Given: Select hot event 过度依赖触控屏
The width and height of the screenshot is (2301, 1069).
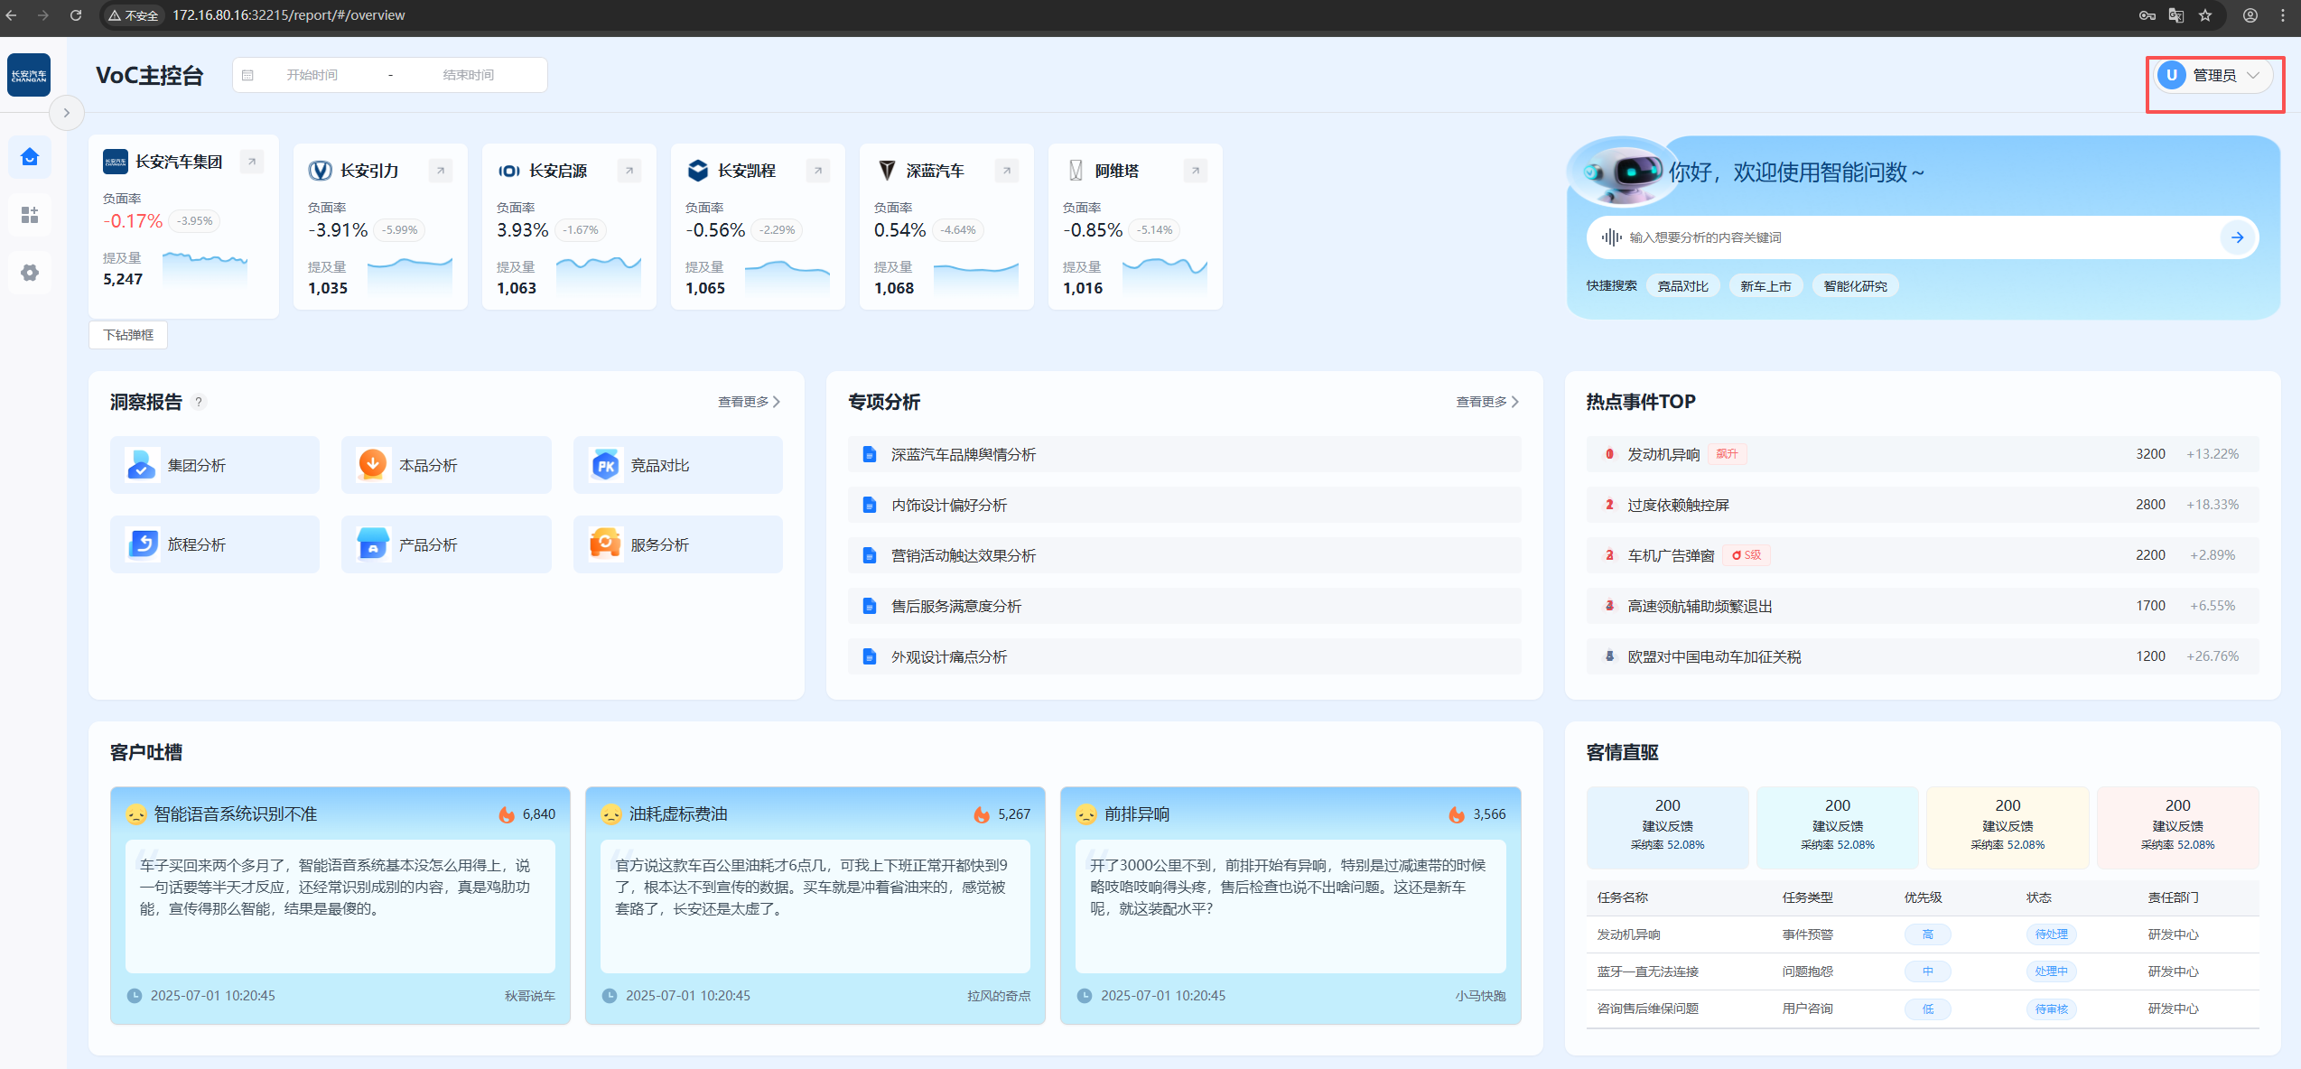Looking at the screenshot, I should tap(1923, 505).
